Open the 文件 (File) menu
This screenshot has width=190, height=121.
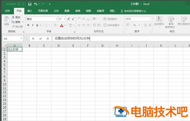[x=7, y=11]
